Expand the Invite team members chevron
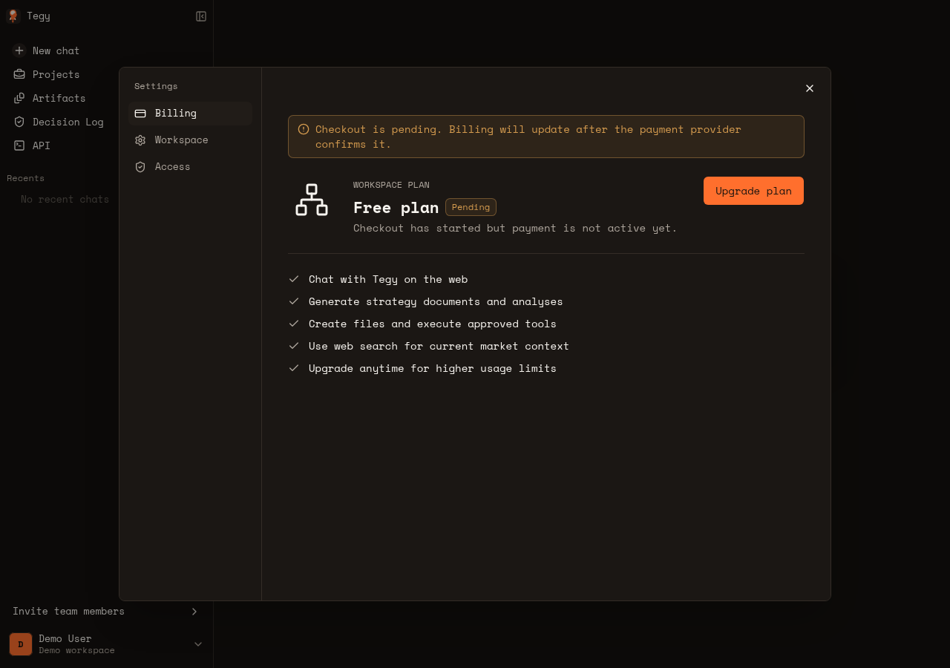 click(x=194, y=612)
